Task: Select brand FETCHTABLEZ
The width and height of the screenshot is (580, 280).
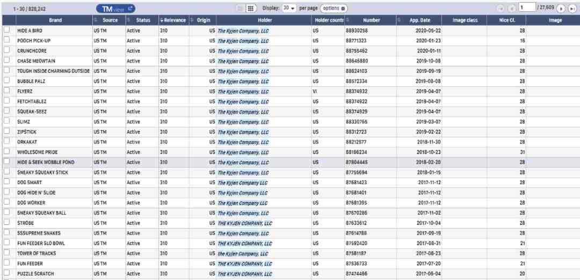Action: 32,101
